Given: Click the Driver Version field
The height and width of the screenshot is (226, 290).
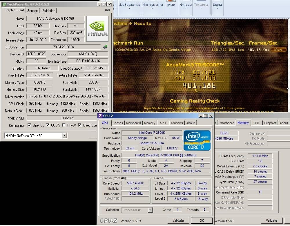Looking at the screenshot, I should (67, 96).
